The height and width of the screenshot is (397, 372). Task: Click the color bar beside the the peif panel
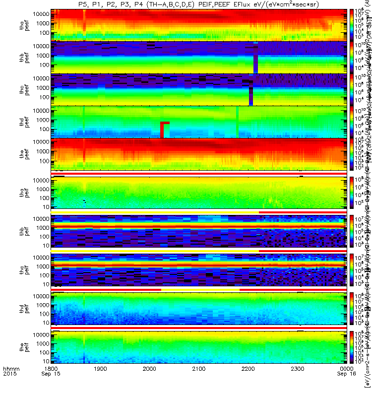(352, 347)
